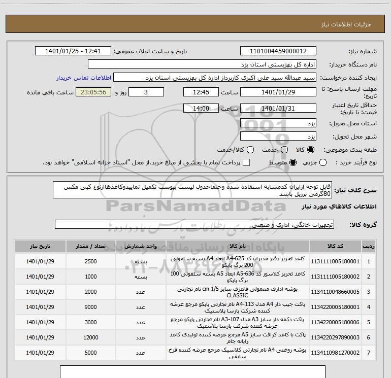Click buyer organization name field
This screenshot has height=378, width=391.
coord(202,64)
